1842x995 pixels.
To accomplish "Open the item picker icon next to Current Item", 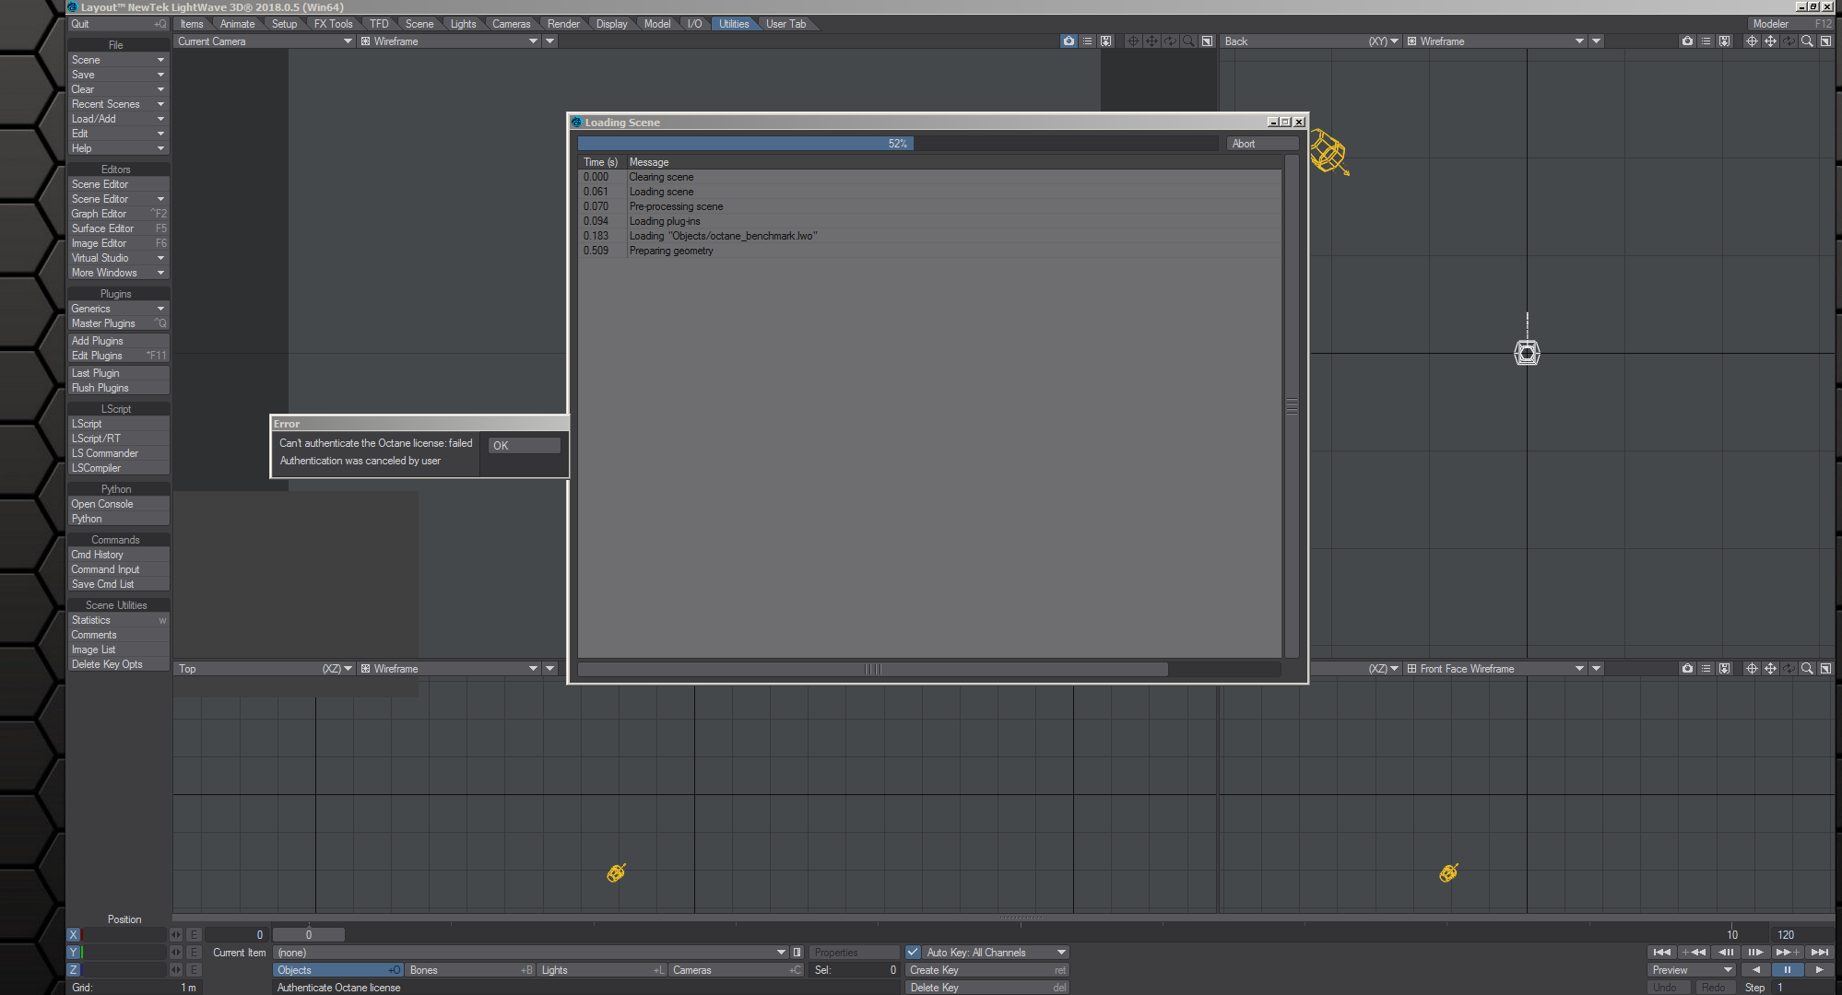I will click(x=797, y=953).
